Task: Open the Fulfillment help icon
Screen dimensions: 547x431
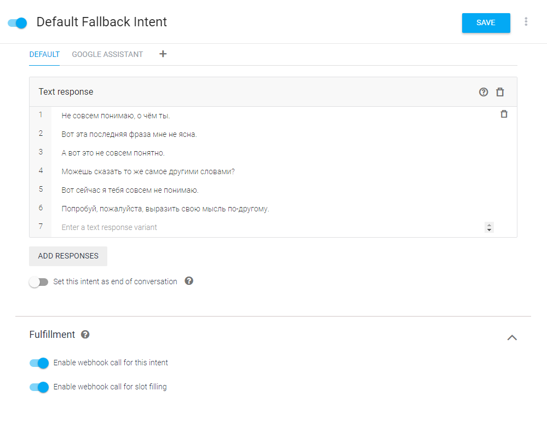Action: (85, 335)
